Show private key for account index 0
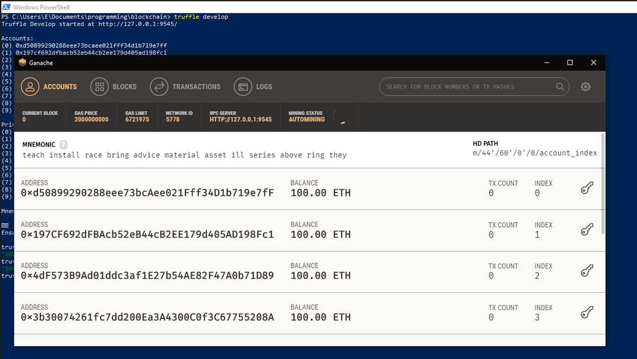The height and width of the screenshot is (359, 637). click(587, 188)
